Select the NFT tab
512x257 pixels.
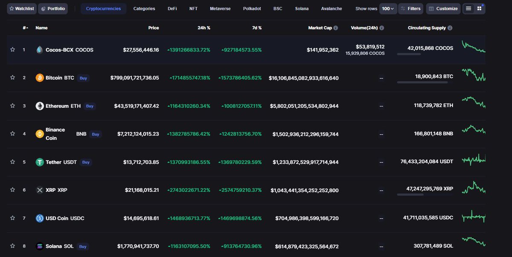click(x=193, y=9)
